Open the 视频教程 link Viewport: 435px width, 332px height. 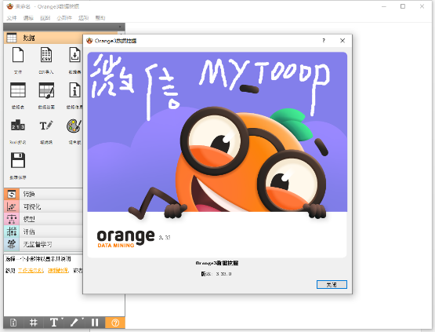(x=58, y=270)
